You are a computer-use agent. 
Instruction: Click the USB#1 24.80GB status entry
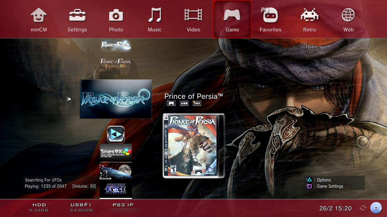(81, 207)
